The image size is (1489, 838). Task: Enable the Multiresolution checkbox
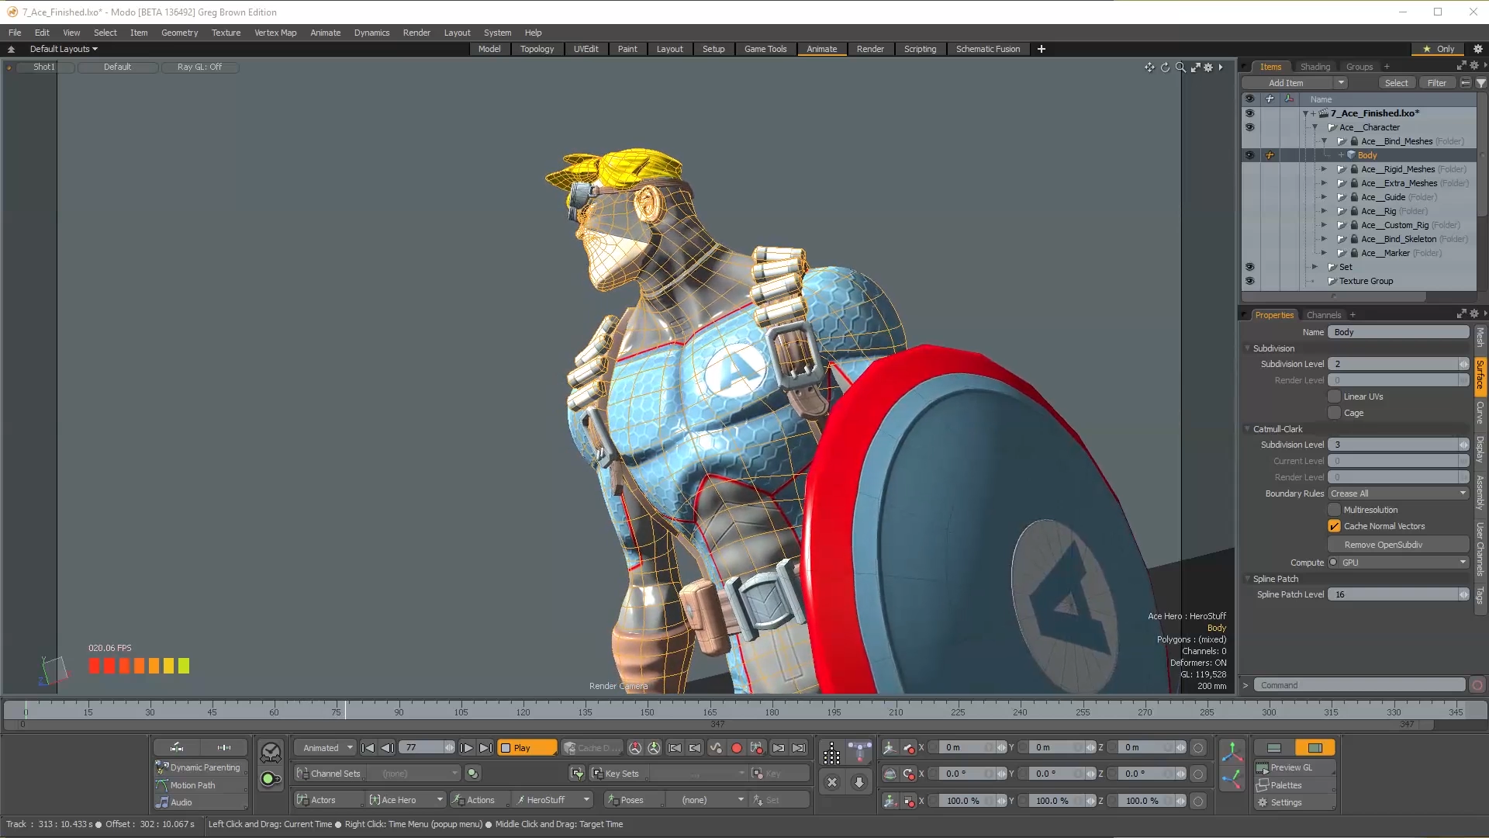[x=1335, y=510]
